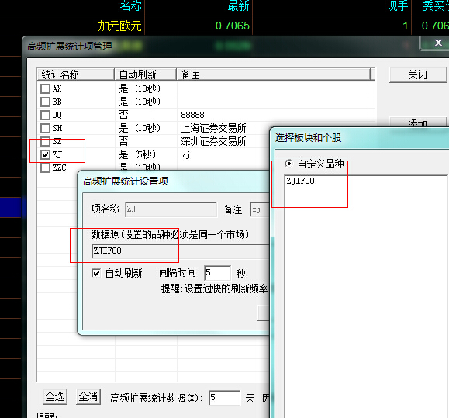Click 否 in the SZ row
This screenshot has width=449, height=418.
coord(124,141)
